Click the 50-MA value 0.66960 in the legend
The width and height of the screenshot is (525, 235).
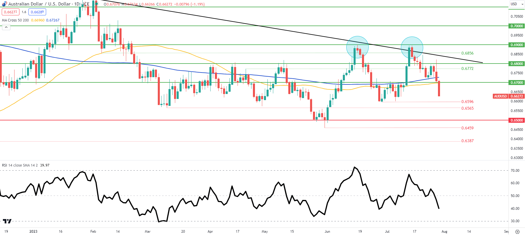pos(38,20)
